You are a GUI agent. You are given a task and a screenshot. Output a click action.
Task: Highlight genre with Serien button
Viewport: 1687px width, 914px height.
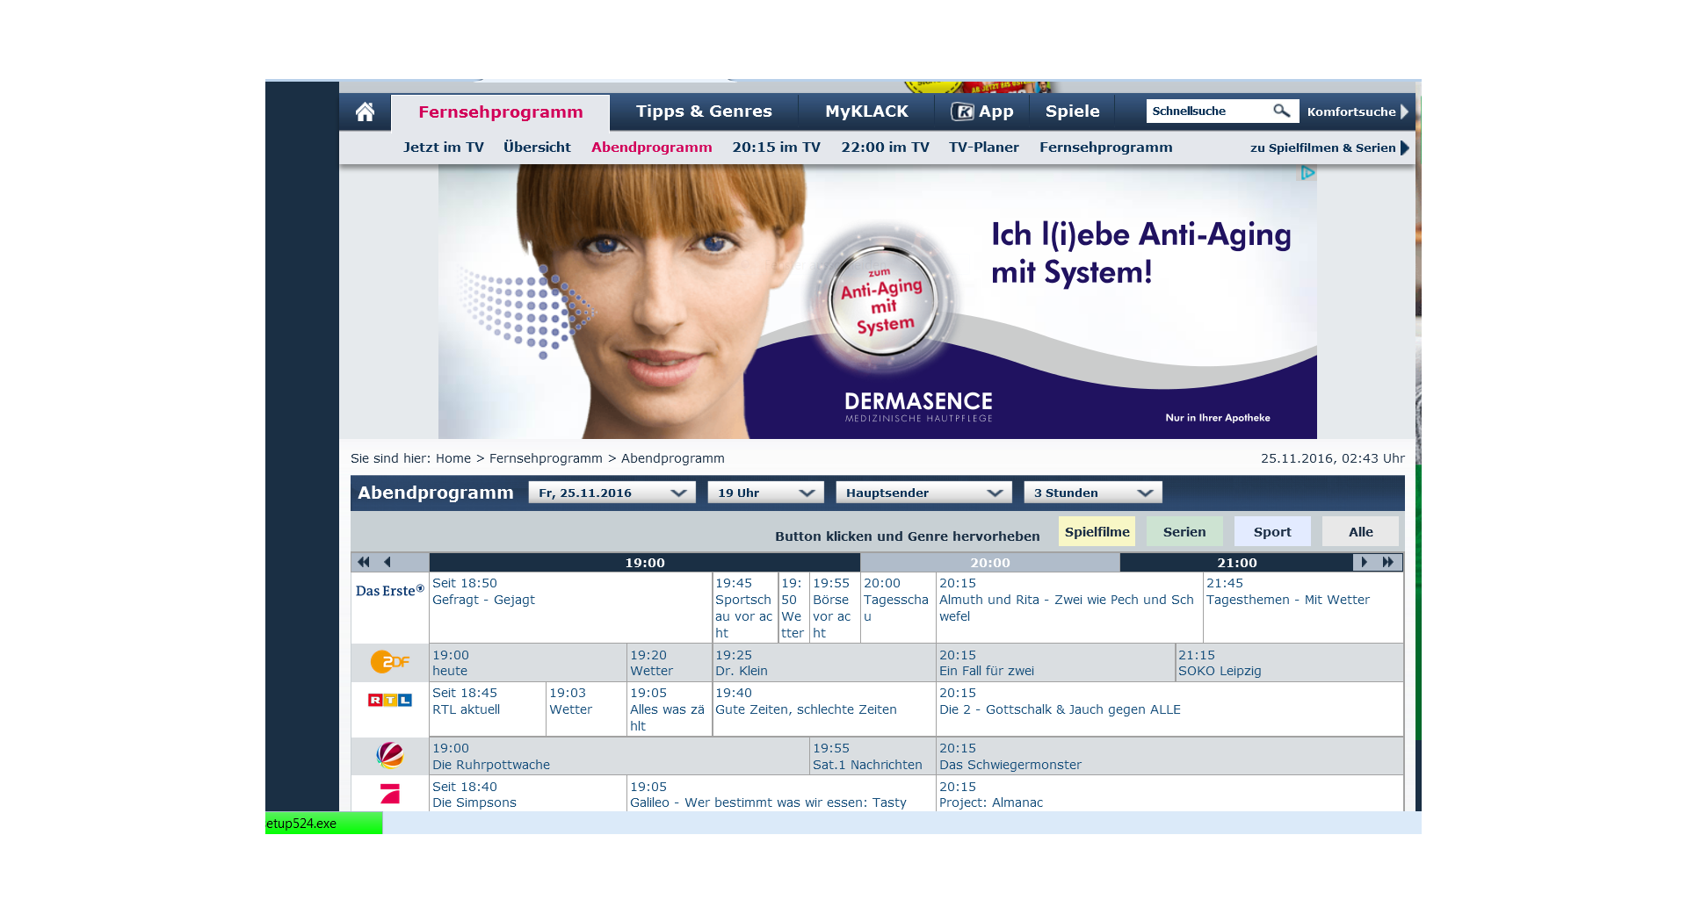pyautogui.click(x=1184, y=532)
